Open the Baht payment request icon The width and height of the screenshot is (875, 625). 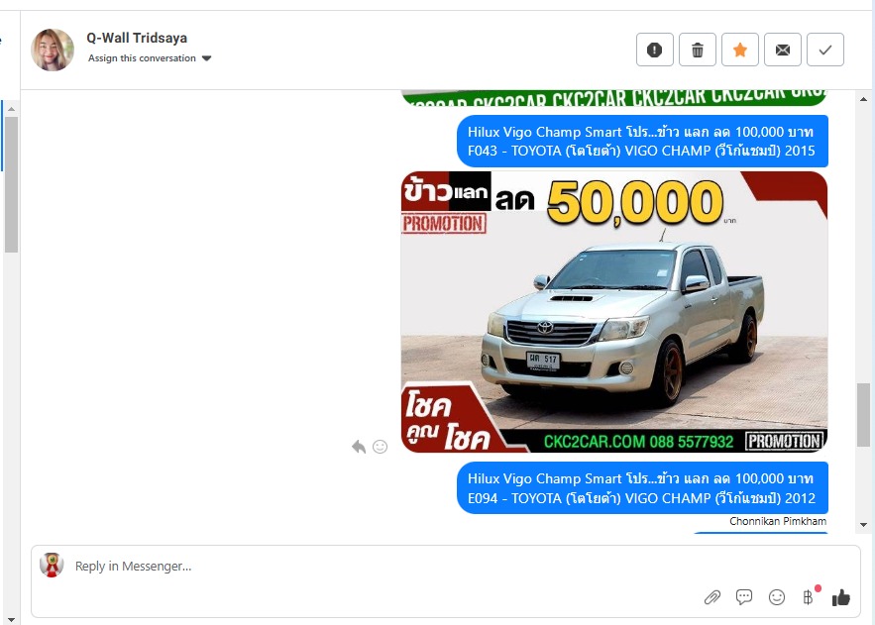809,597
